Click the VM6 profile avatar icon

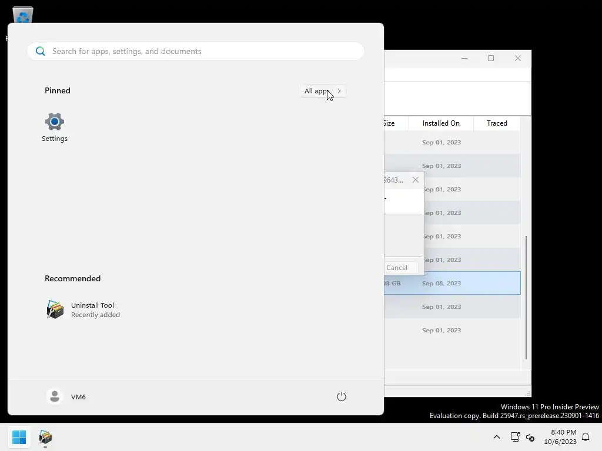click(55, 396)
